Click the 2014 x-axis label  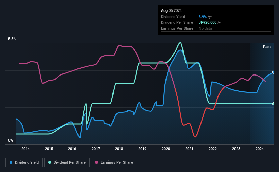tap(25, 149)
